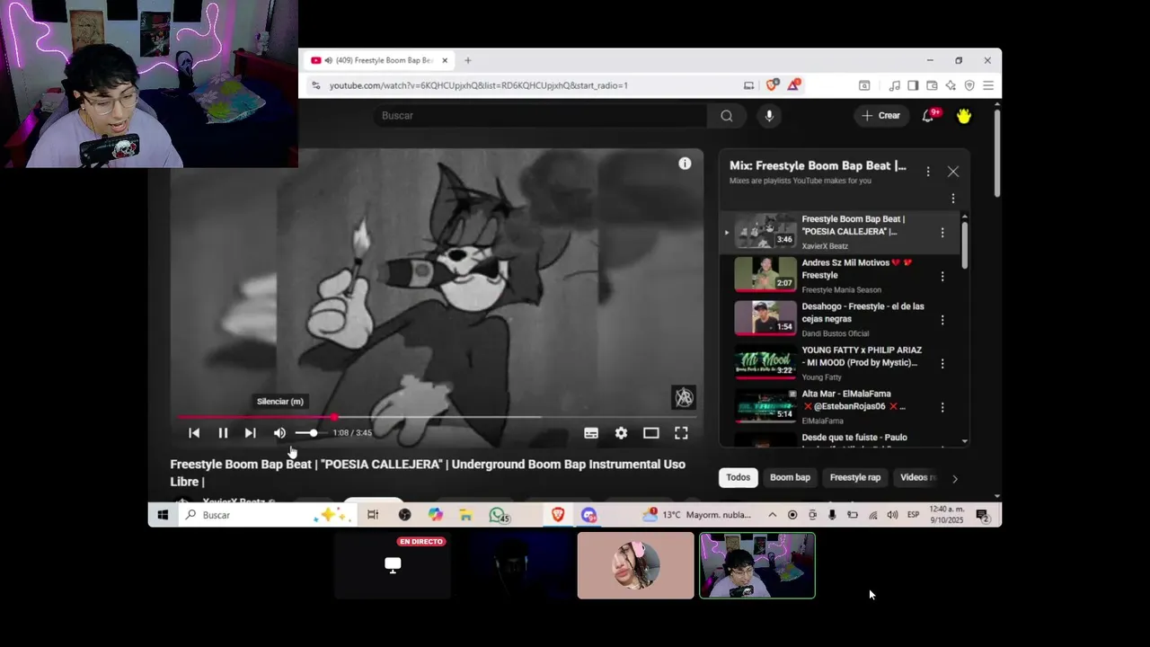Select the Boom bap filter chip
The image size is (1150, 647).
click(790, 478)
